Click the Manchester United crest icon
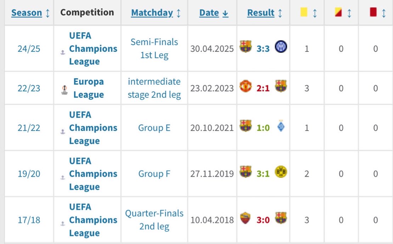The height and width of the screenshot is (244, 393). [245, 86]
